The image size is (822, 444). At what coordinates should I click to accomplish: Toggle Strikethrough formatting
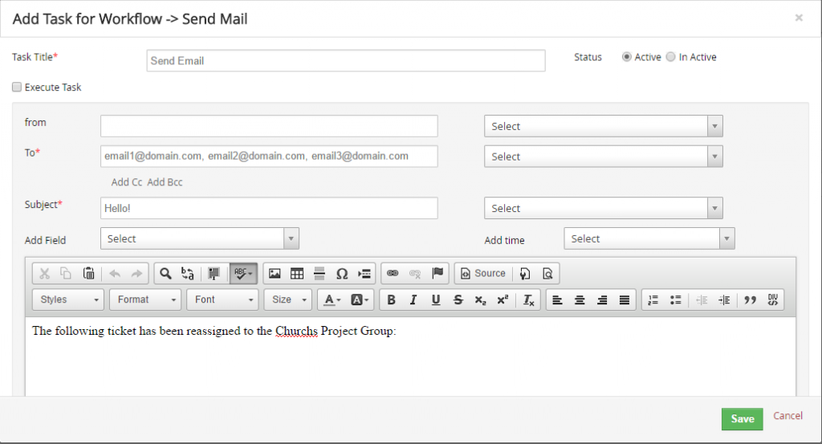click(458, 299)
